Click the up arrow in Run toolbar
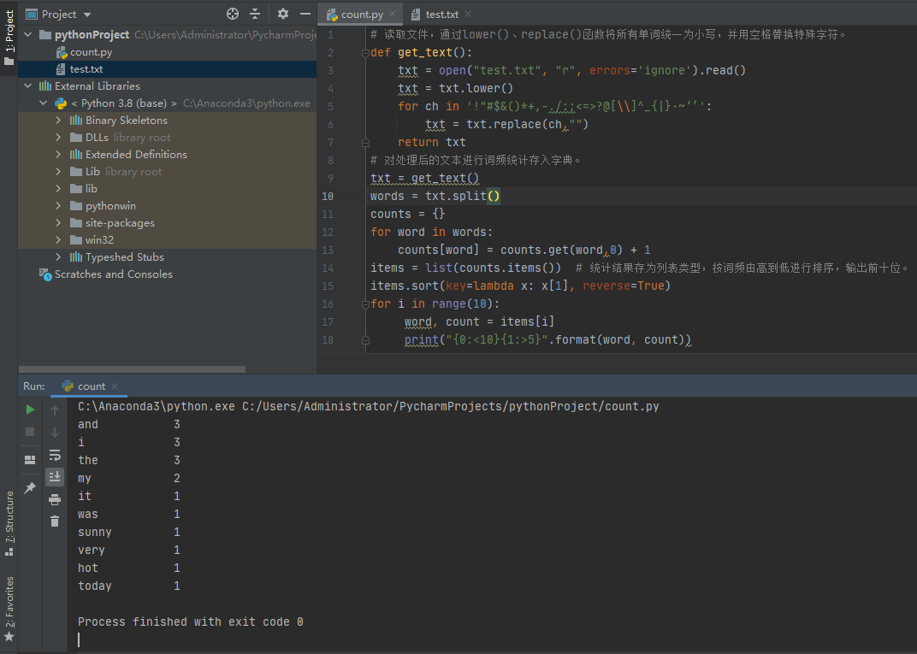The image size is (917, 654). click(x=55, y=410)
